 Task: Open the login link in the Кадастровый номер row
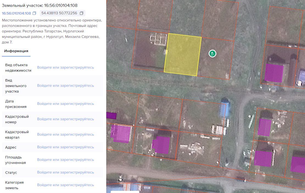point(66,119)
